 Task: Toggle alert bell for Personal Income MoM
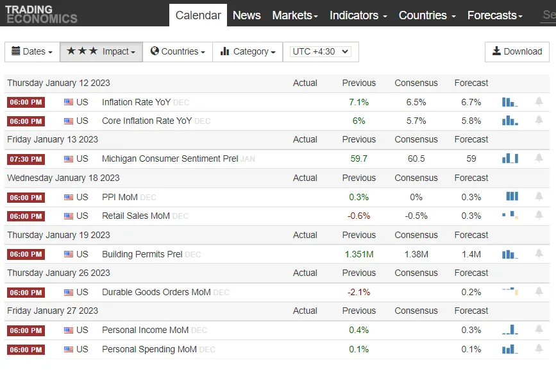[x=539, y=329]
